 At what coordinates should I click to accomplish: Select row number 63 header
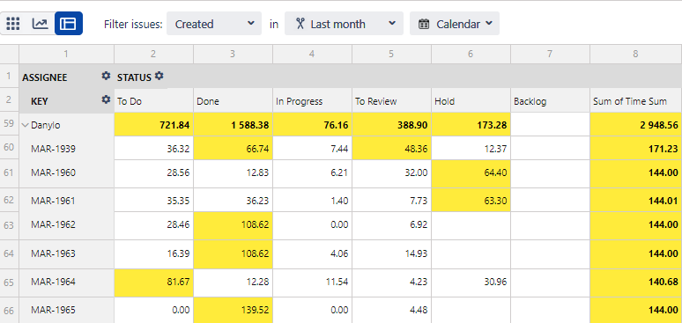tap(9, 225)
